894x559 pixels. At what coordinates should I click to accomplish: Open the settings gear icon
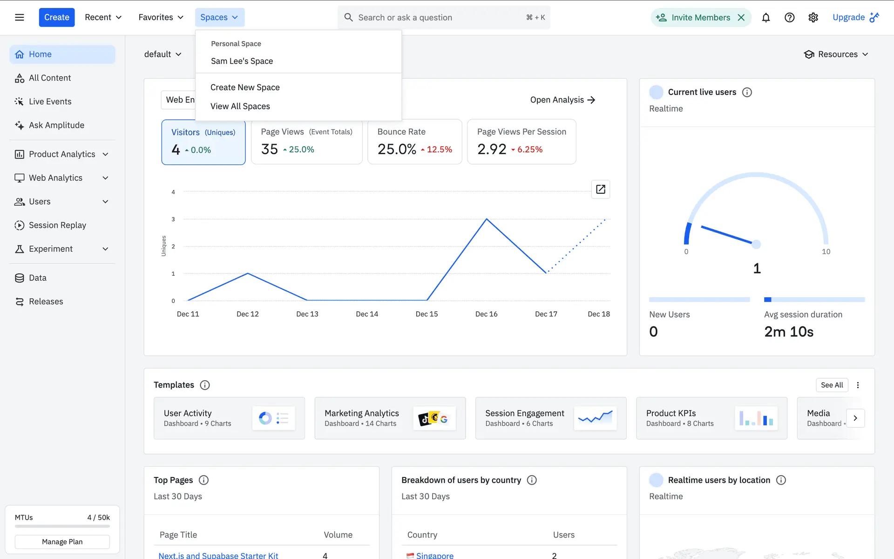813,17
